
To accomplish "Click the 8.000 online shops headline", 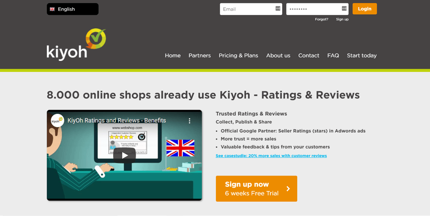I will click(203, 95).
